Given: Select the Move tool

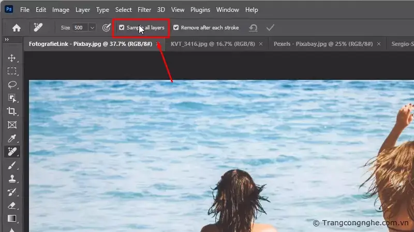Looking at the screenshot, I should (11, 58).
